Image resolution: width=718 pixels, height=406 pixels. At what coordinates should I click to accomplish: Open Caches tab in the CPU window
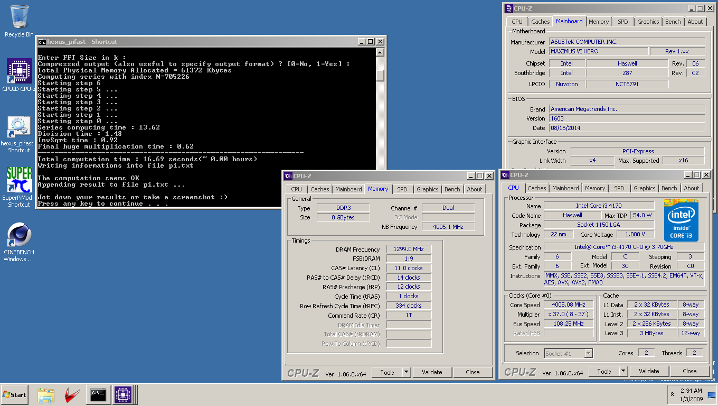tap(537, 188)
